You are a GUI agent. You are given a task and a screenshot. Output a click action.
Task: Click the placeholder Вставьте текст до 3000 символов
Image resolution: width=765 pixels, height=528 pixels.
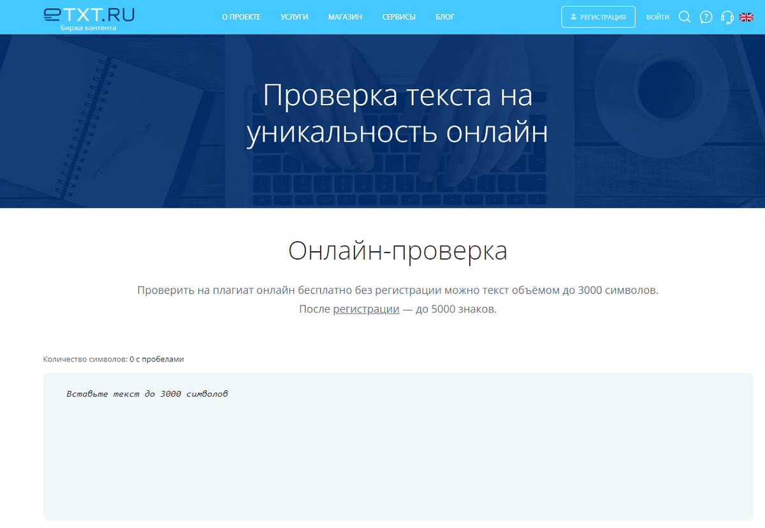click(147, 393)
